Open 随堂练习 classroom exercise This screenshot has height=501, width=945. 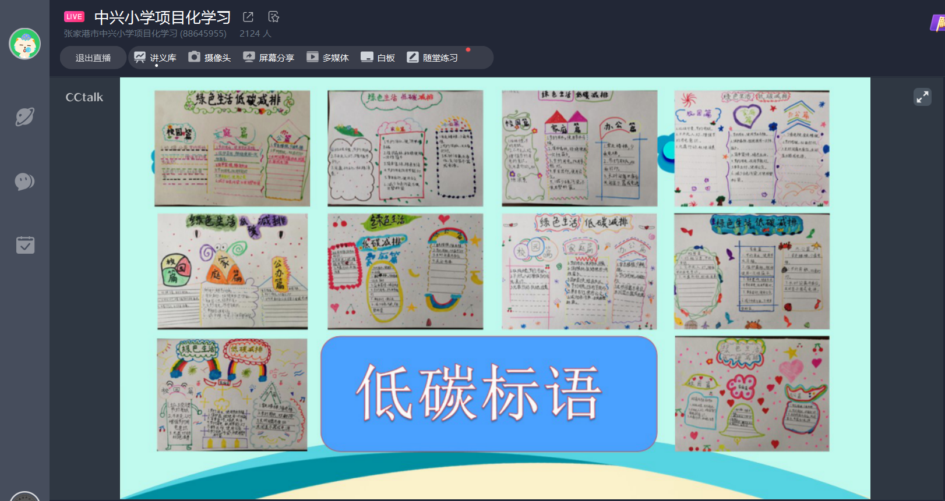pos(432,58)
